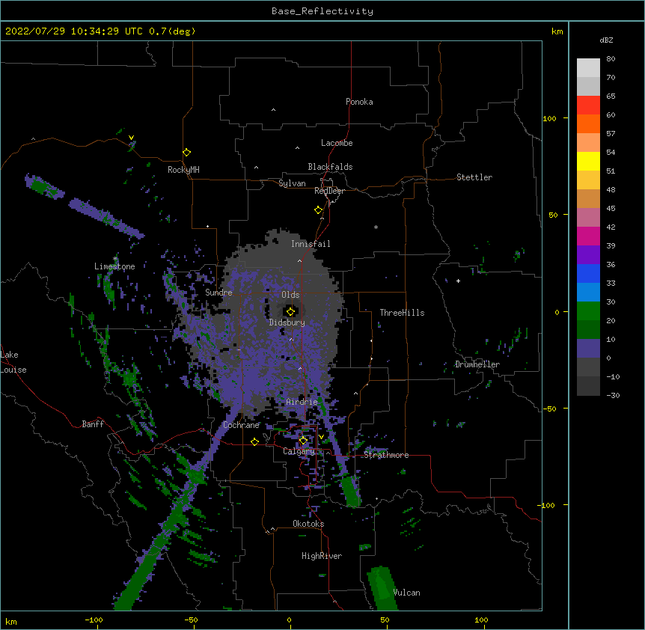
Task: Select the yellow station marker near RockyMH
Action: (x=187, y=153)
